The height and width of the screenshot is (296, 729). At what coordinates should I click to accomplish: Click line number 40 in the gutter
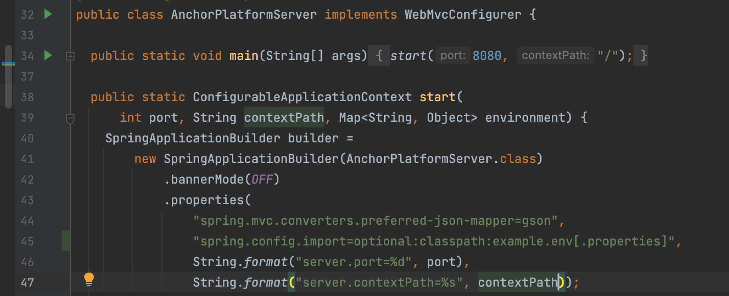pos(27,138)
